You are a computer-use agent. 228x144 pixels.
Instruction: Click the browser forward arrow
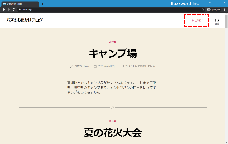8,10
